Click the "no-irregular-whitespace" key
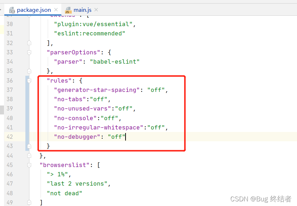297x206 pixels. coord(99,127)
